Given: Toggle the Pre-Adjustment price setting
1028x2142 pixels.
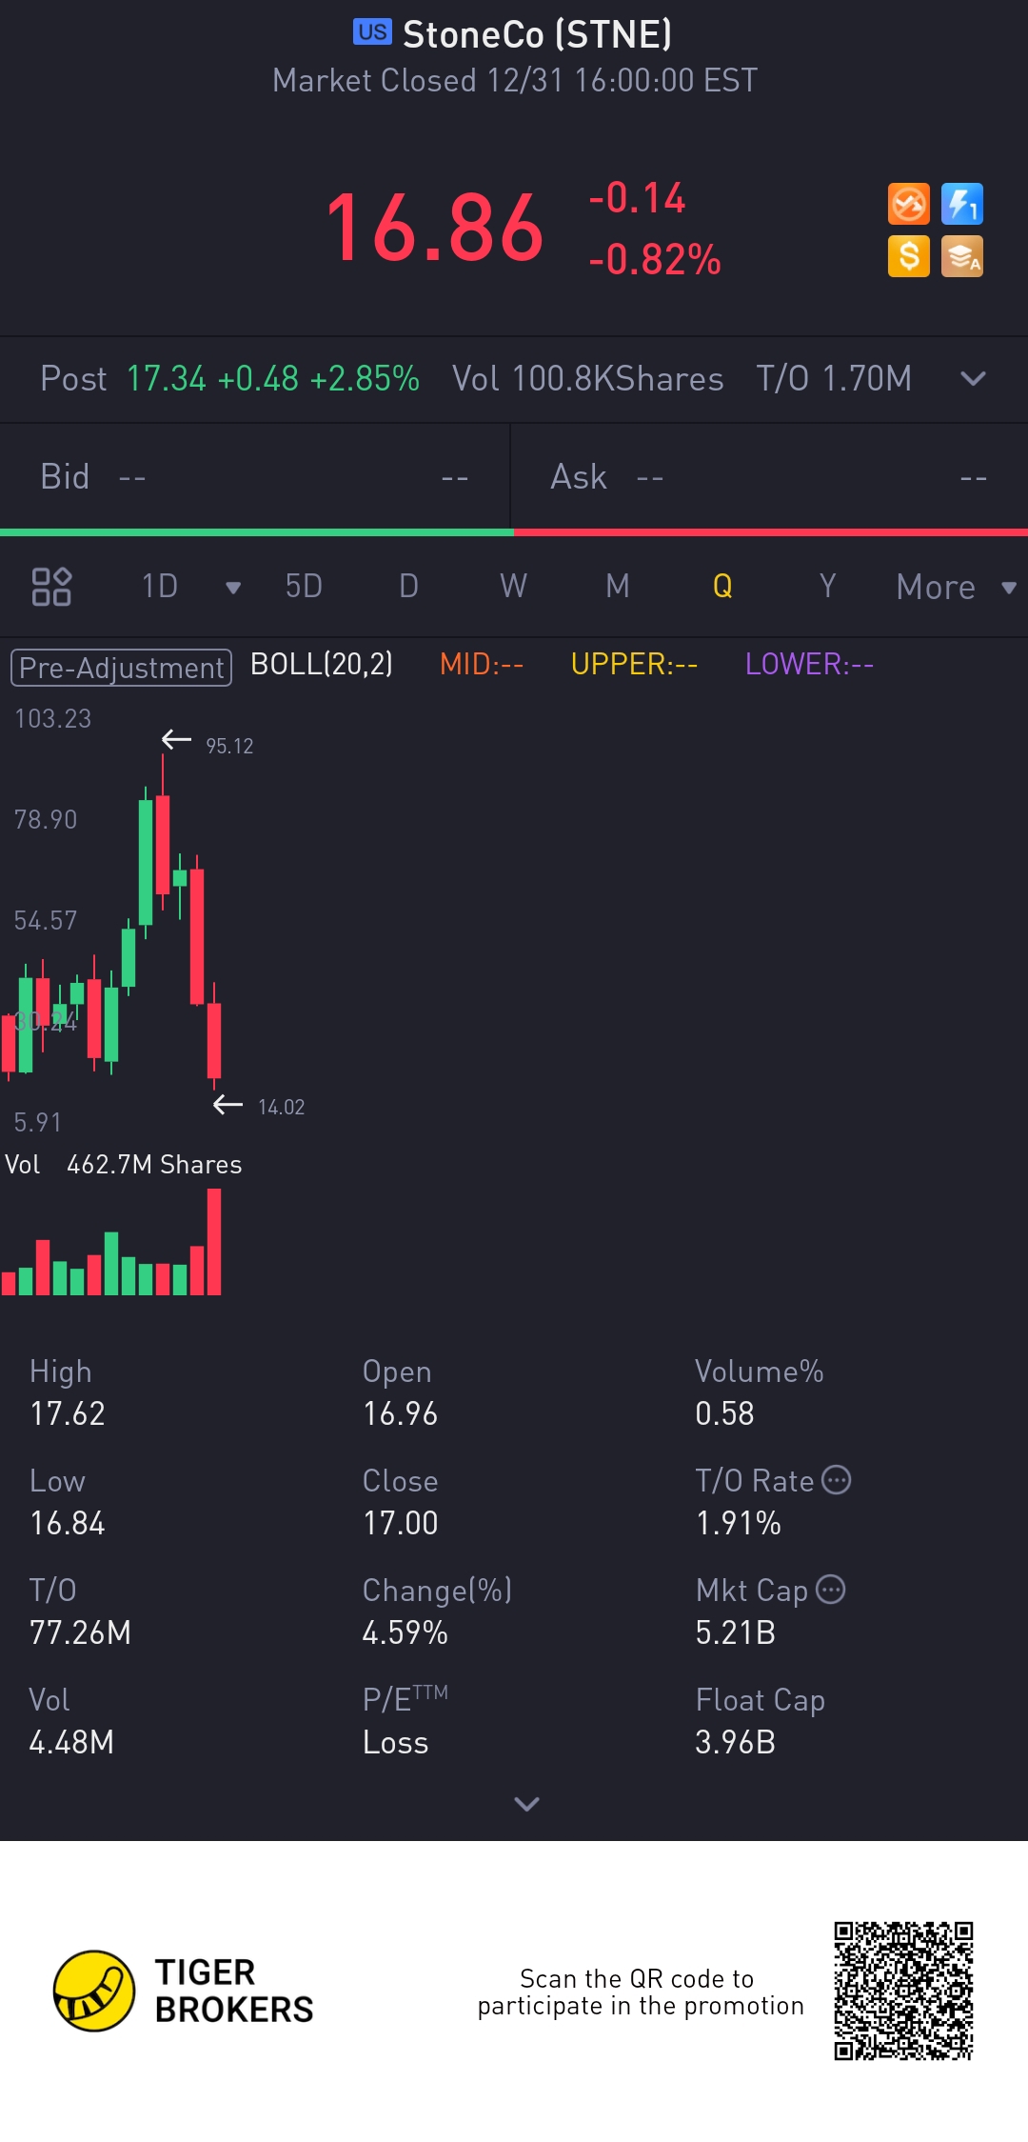Looking at the screenshot, I should pyautogui.click(x=121, y=667).
